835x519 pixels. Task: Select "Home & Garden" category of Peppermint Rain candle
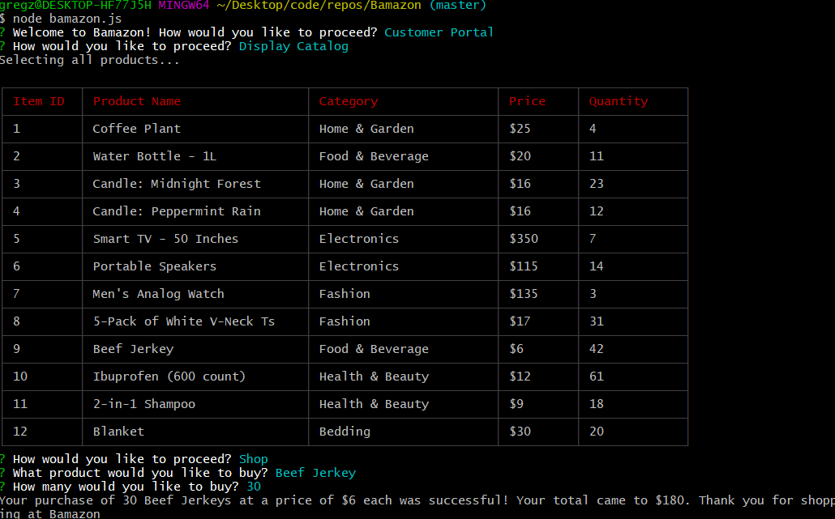coord(366,211)
